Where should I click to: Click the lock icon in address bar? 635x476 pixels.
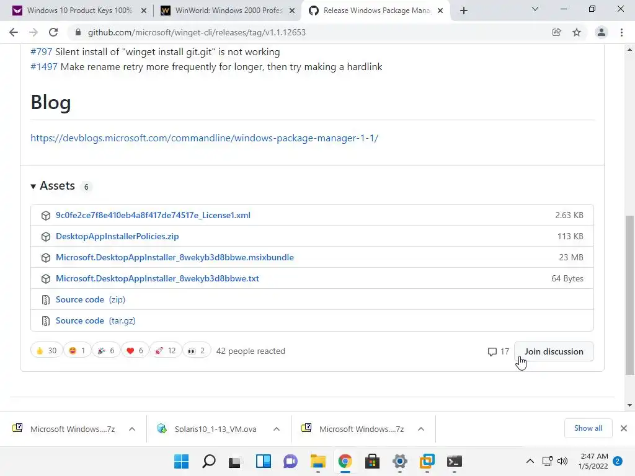pyautogui.click(x=78, y=32)
